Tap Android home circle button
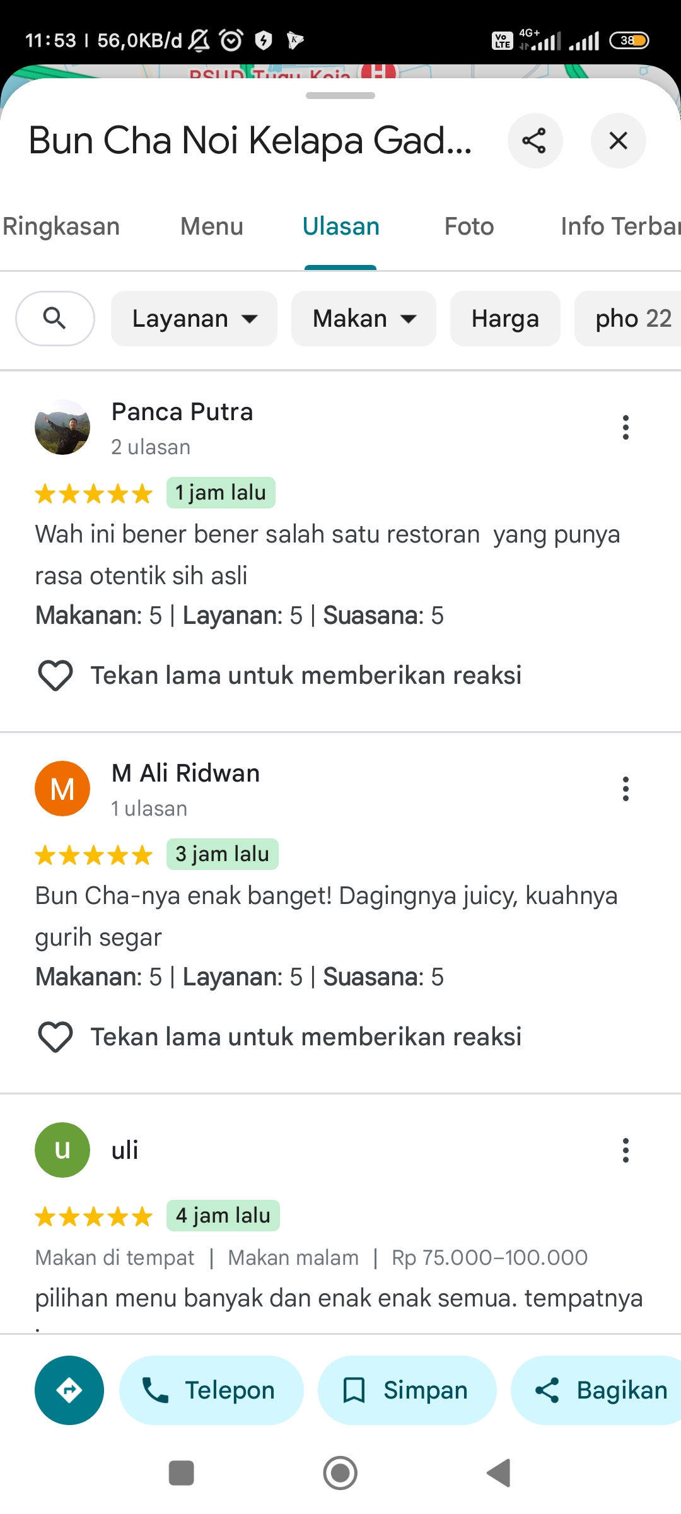The image size is (681, 1514). pos(340,1474)
